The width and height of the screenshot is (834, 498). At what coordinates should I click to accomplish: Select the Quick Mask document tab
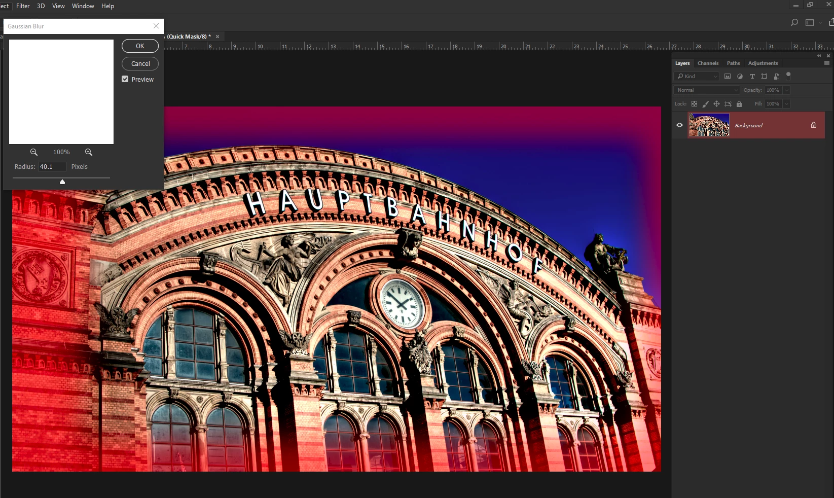(189, 37)
